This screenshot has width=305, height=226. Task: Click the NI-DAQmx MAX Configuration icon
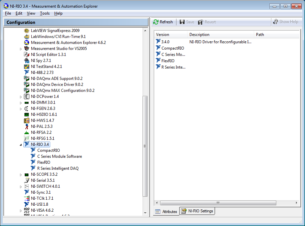[x=26, y=91]
